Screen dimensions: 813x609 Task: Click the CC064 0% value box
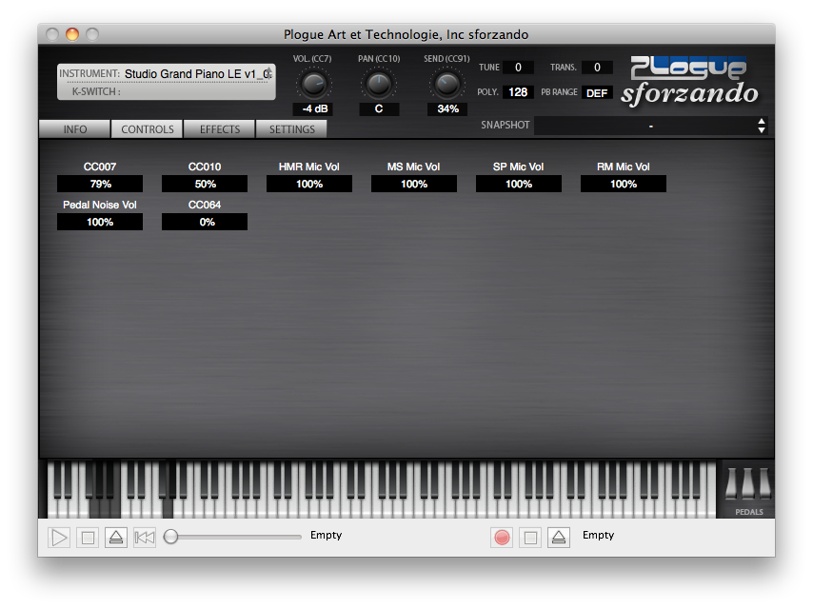205,222
